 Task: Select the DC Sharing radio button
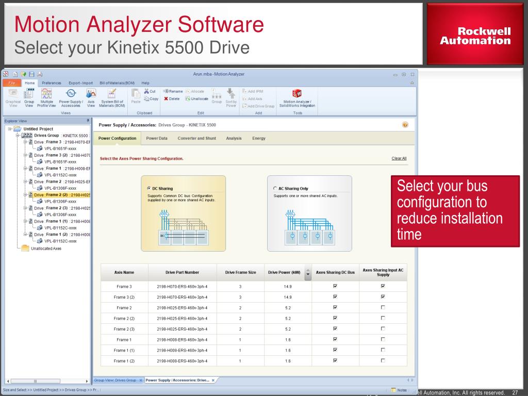click(x=149, y=189)
